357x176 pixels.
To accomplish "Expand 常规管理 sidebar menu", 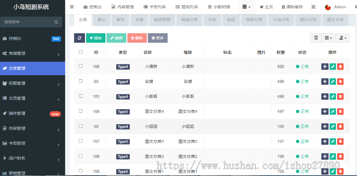I will click(33, 53).
